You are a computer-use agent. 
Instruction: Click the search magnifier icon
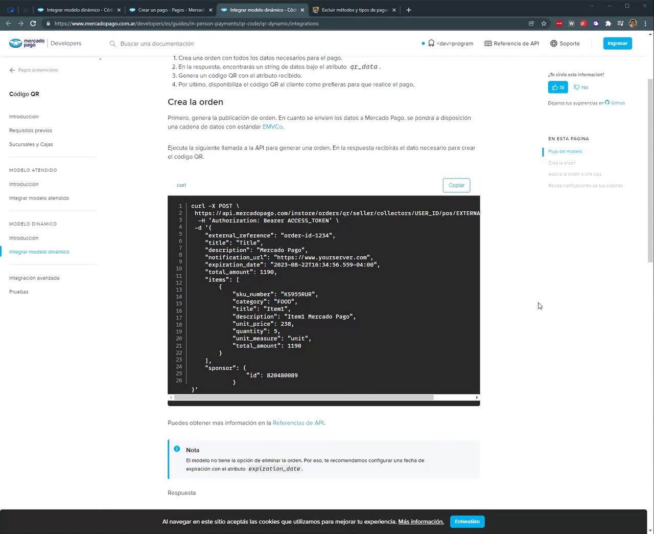point(112,43)
